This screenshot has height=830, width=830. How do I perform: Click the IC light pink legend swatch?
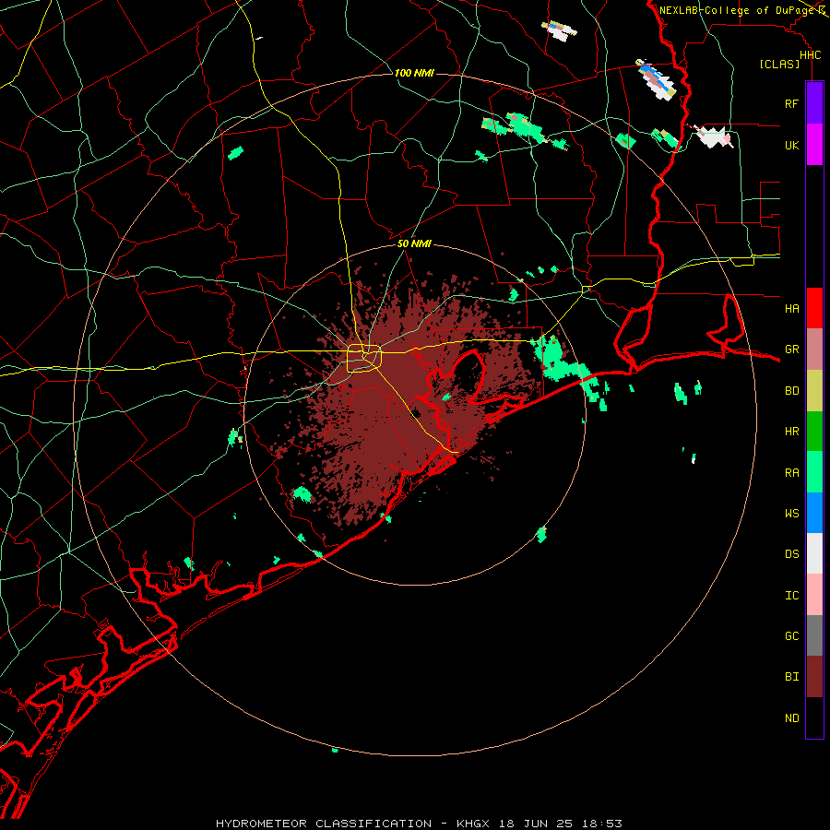pos(814,595)
